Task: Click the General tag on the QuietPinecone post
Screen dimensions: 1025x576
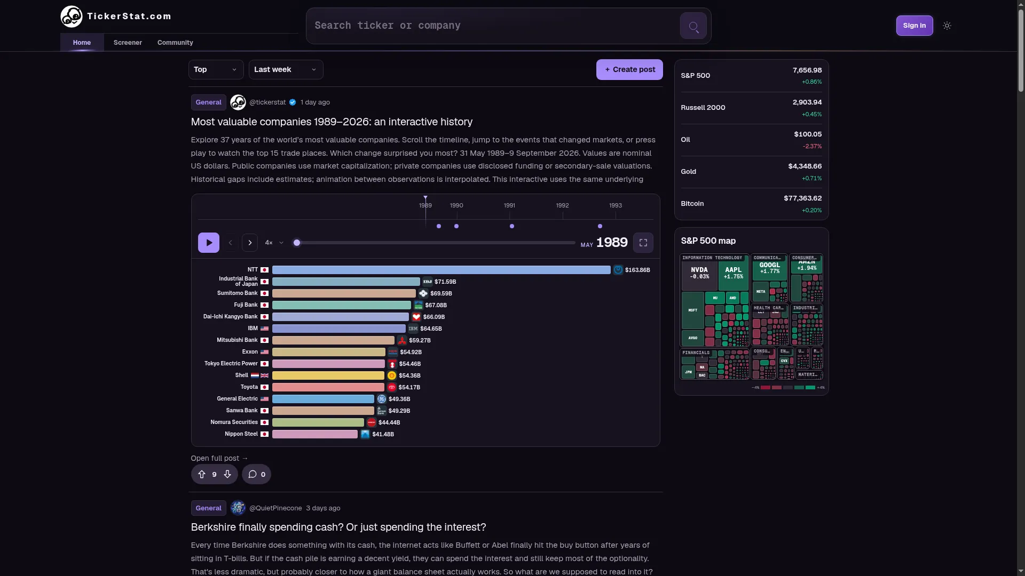Action: tap(209, 508)
